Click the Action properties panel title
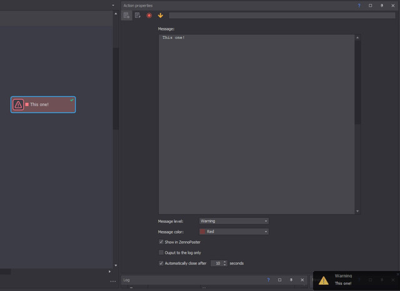400x291 pixels. [138, 6]
